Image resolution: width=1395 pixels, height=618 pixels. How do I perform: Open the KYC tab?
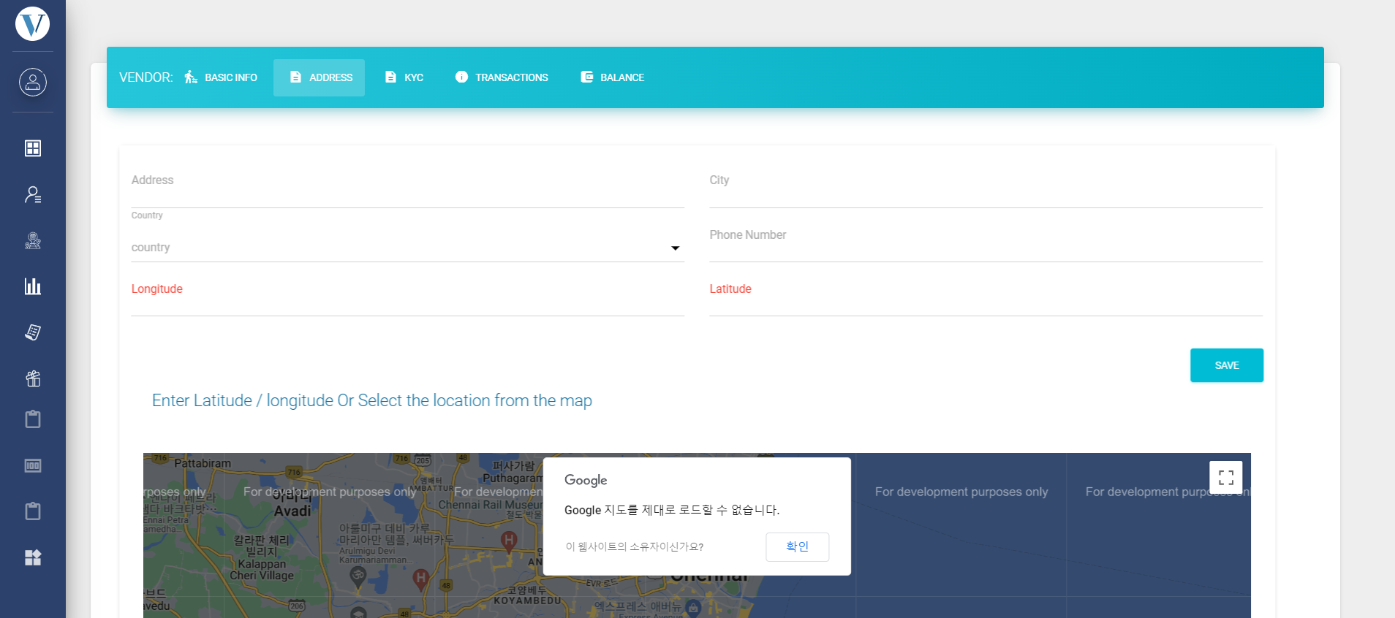tap(404, 77)
